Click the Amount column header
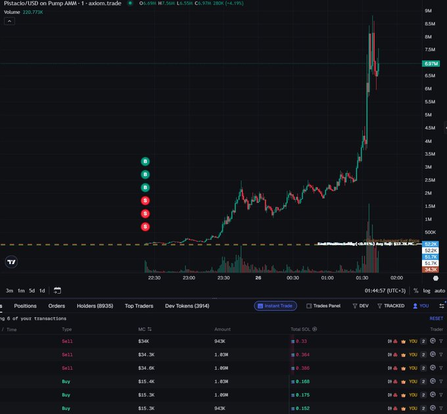The width and height of the screenshot is (447, 414). coord(222,329)
